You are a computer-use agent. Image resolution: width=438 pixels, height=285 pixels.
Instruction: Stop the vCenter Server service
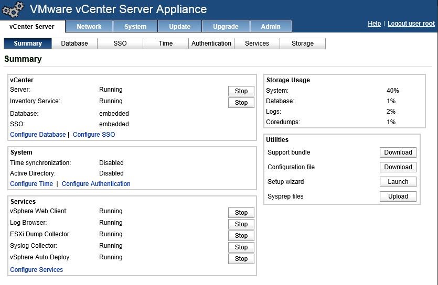pyautogui.click(x=241, y=91)
